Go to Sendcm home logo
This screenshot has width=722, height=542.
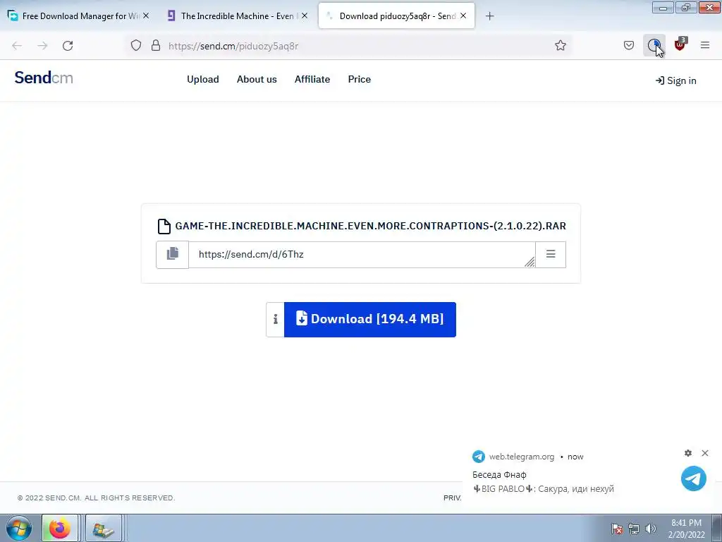[x=44, y=78]
